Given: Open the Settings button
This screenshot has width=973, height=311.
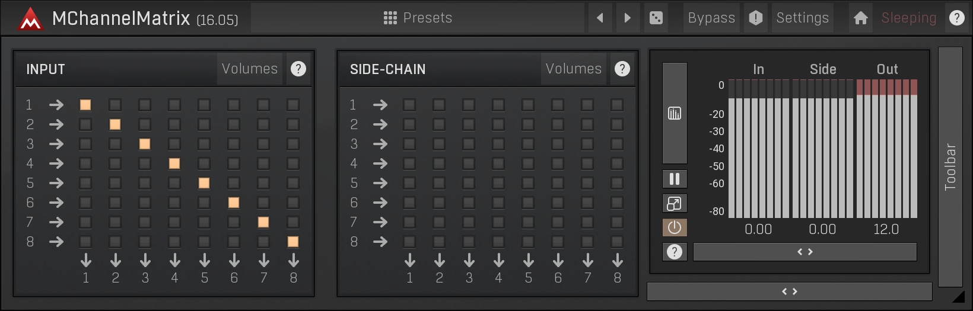Looking at the screenshot, I should click(x=803, y=18).
